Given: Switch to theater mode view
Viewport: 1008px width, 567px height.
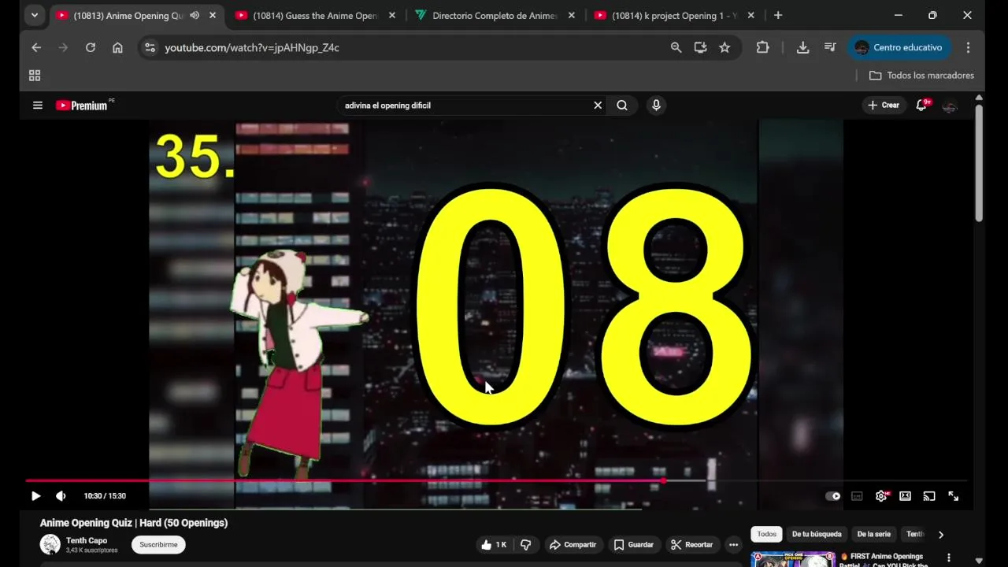Looking at the screenshot, I should pyautogui.click(x=906, y=496).
